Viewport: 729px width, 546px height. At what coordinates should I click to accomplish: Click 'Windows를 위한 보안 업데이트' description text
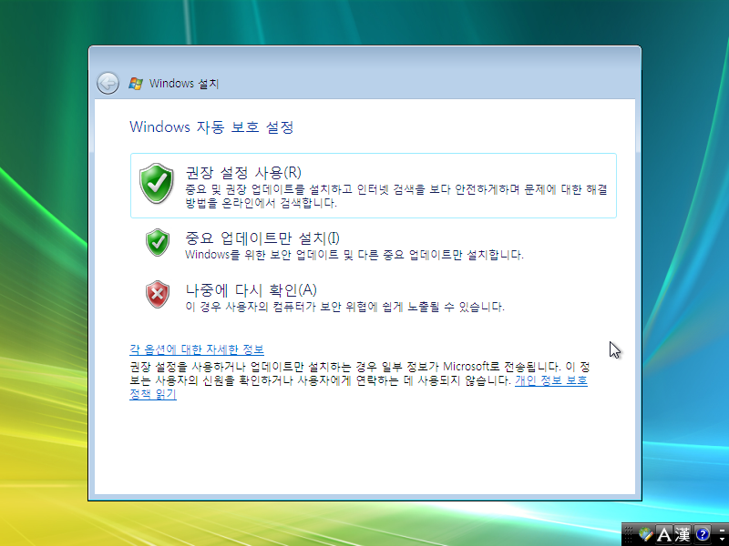coord(354,255)
